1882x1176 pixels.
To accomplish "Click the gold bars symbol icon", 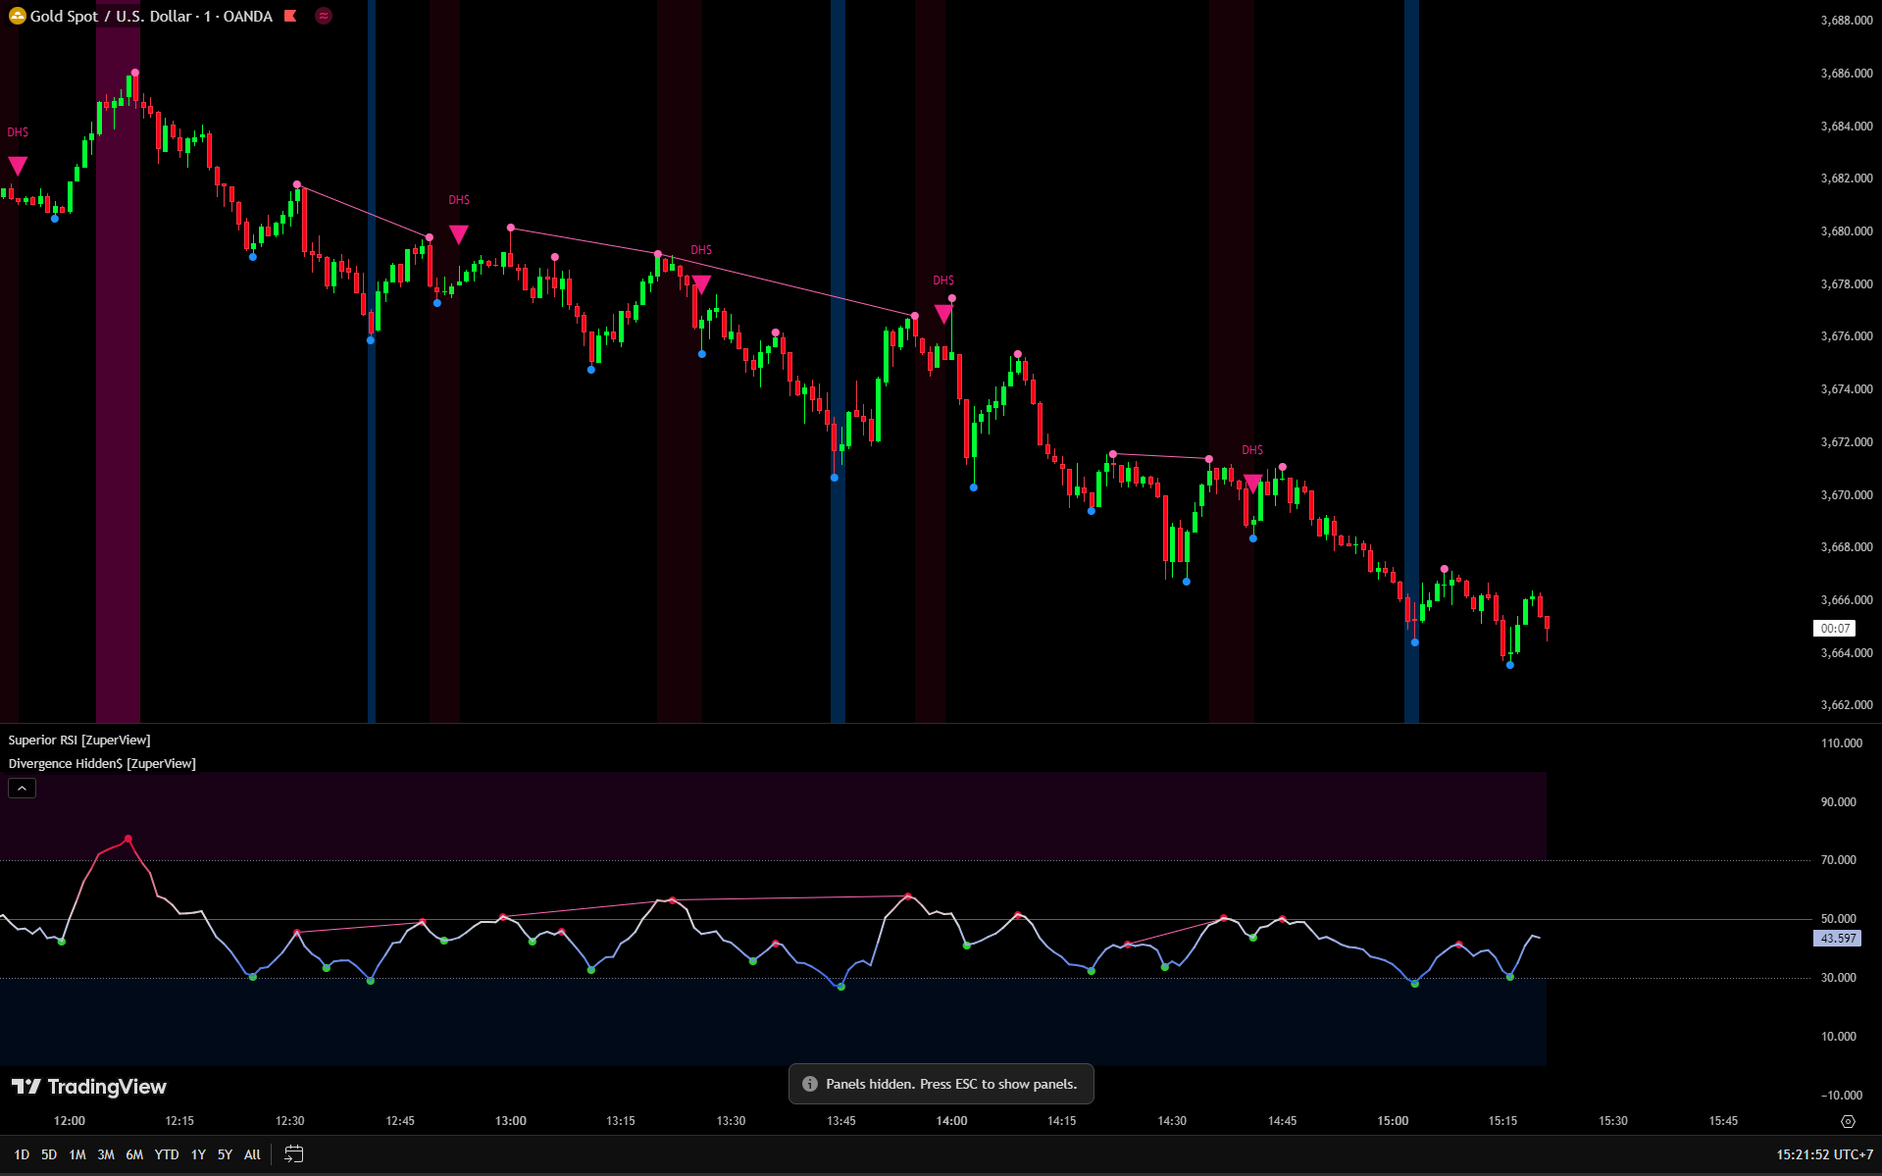I will coord(17,16).
